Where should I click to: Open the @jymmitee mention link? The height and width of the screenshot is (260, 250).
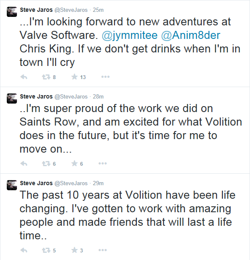tap(130, 36)
